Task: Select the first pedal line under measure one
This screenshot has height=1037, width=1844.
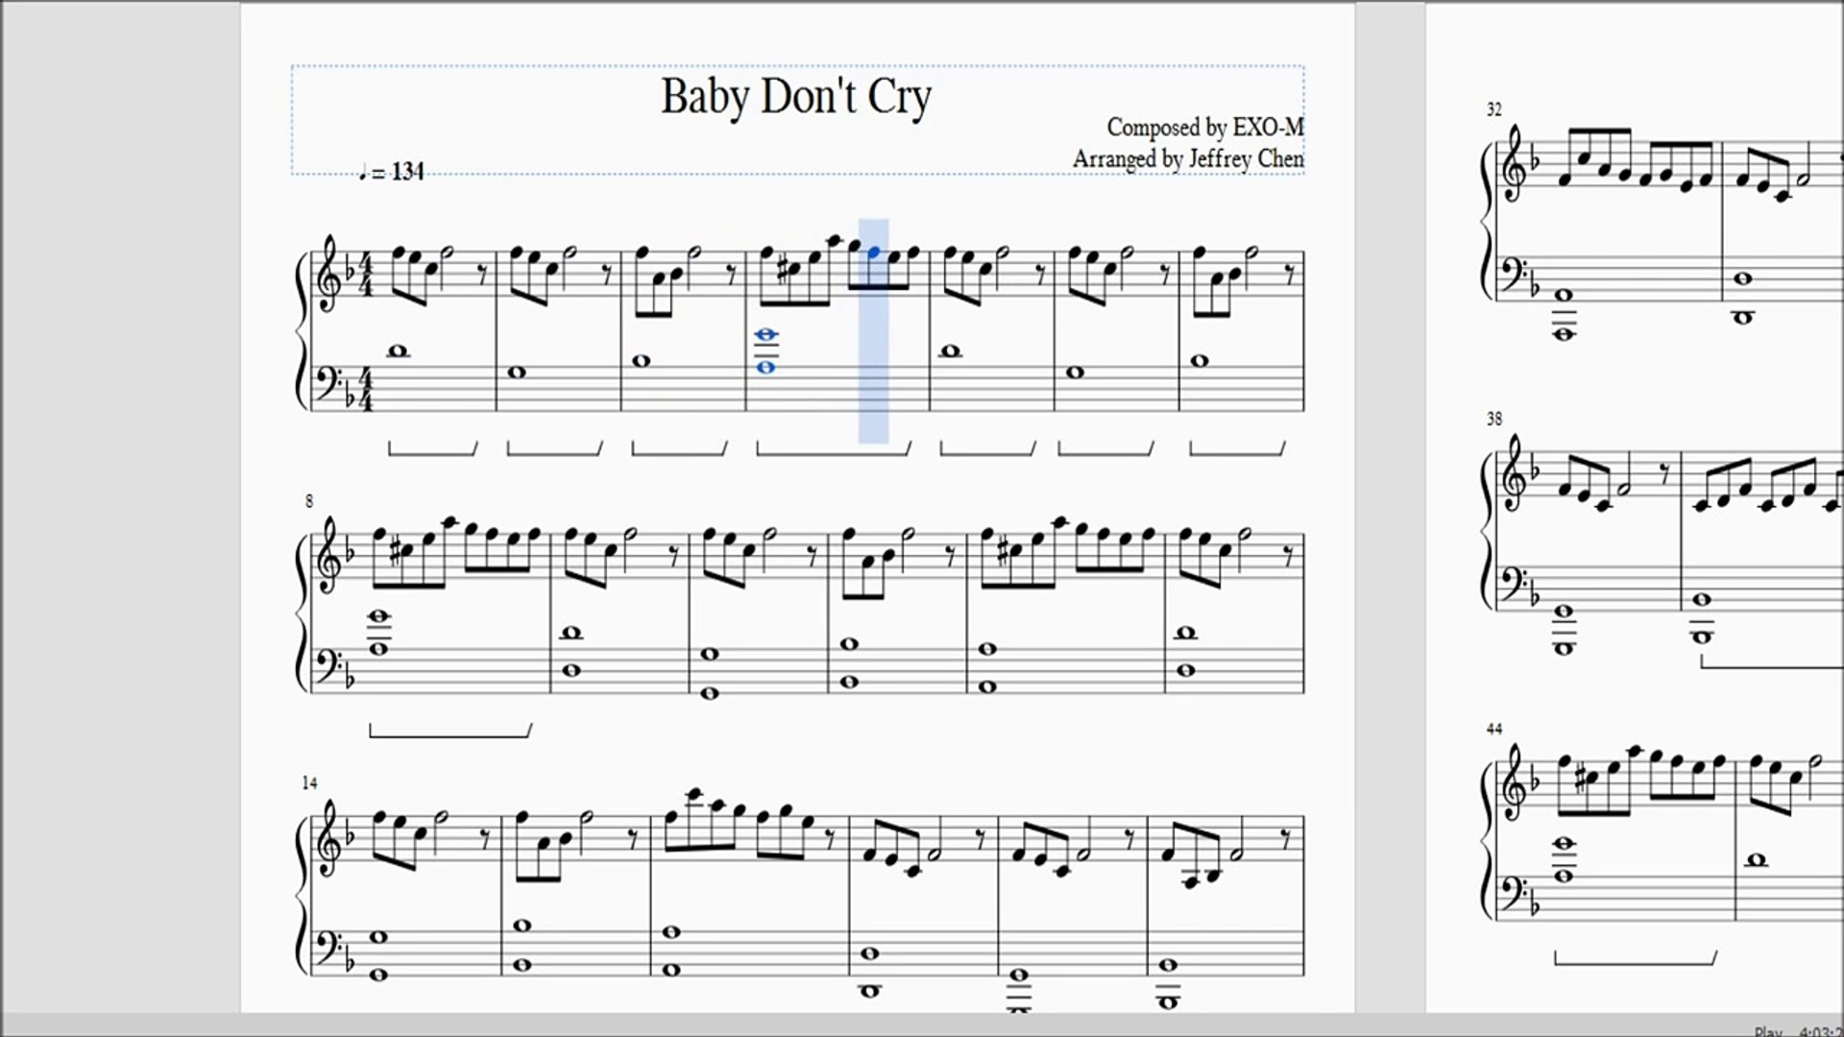Action: tap(432, 452)
